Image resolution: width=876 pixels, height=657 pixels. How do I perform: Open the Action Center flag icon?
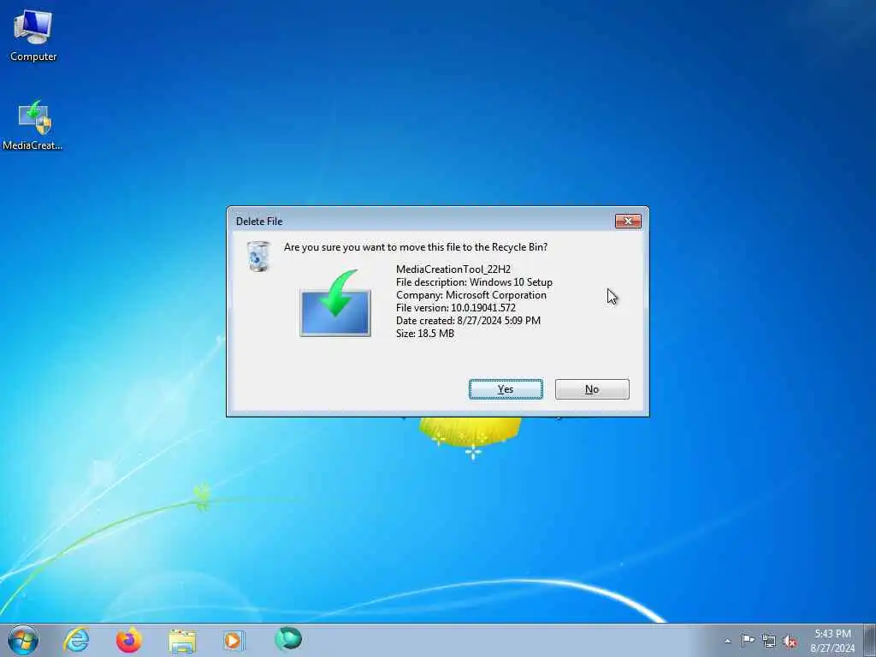(x=748, y=641)
